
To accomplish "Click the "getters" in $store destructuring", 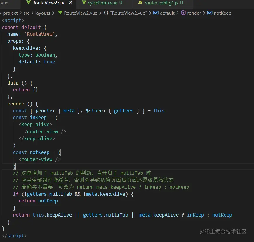I will point(124,111).
